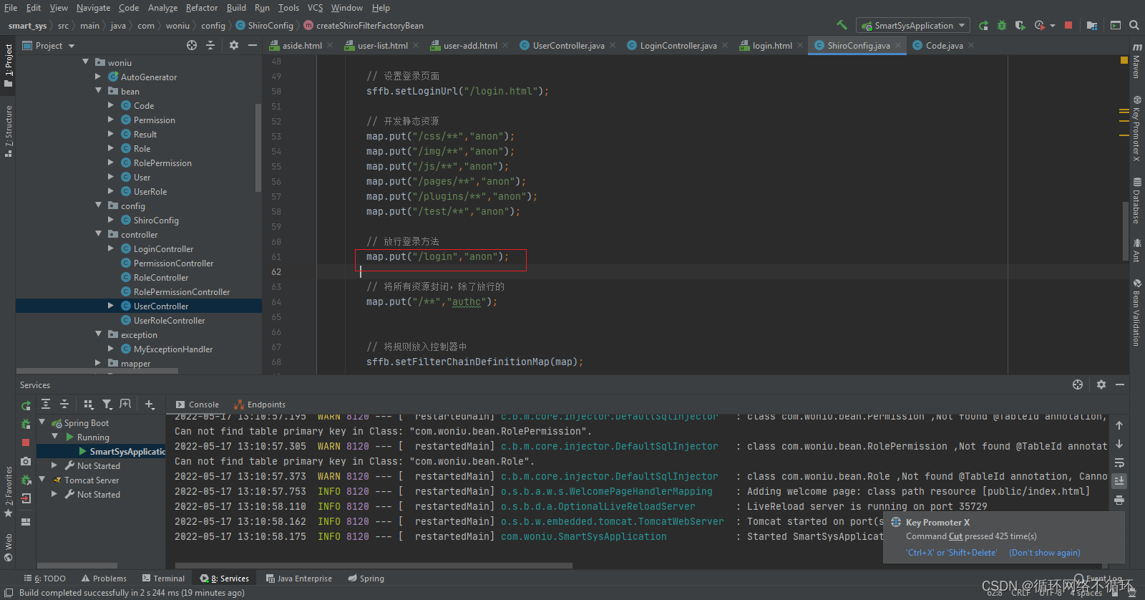Collapse the Spring Boot services node
The height and width of the screenshot is (600, 1145).
point(42,422)
